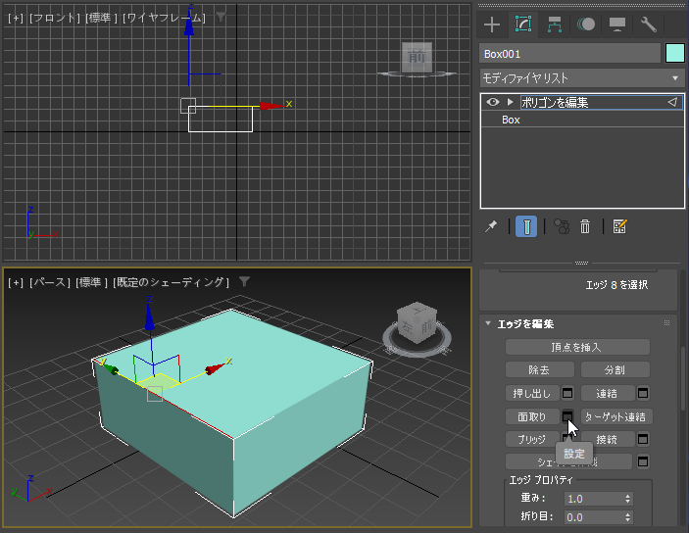Click the ターゲット連結 button
The image size is (689, 533).
pos(616,416)
